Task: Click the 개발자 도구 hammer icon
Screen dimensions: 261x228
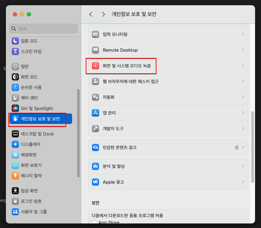Action: click(x=95, y=128)
